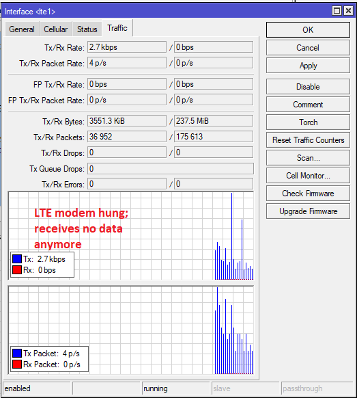Screen dimensions: 357x398
Task: Click the FP Rx Rate field
Action: coord(214,84)
